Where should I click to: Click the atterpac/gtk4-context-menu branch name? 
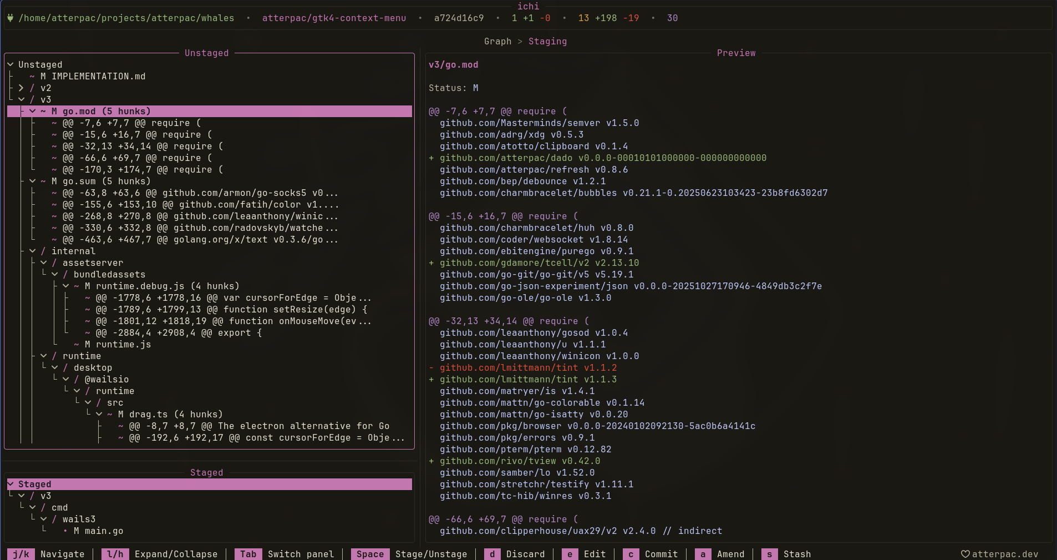[334, 18]
